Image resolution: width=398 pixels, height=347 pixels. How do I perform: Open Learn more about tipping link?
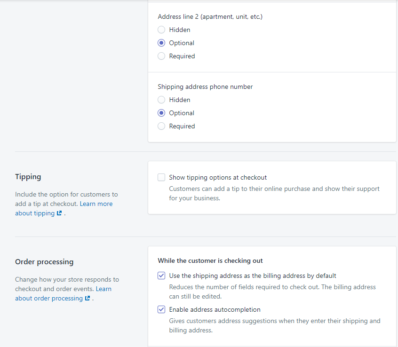tap(96, 204)
